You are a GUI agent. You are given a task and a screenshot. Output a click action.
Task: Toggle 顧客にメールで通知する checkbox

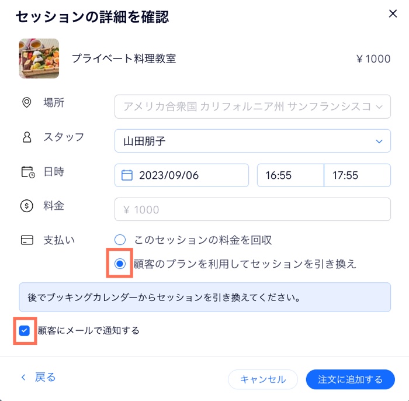pos(25,330)
